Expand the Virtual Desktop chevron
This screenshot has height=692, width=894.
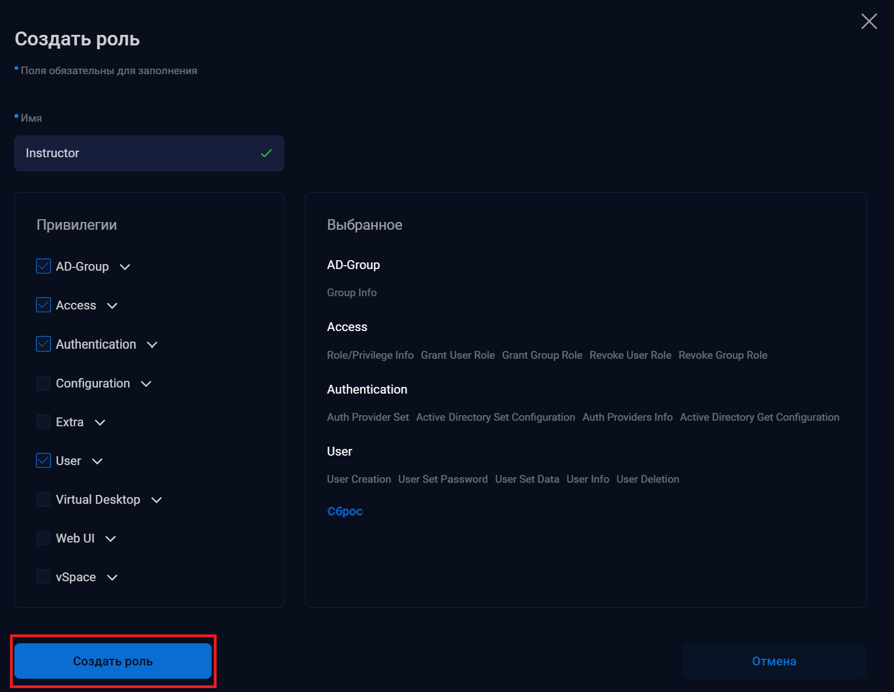(x=157, y=500)
